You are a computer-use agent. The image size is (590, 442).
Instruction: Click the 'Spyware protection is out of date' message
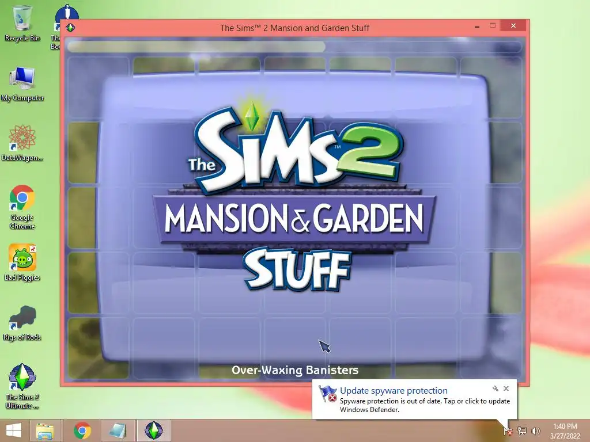coord(425,405)
